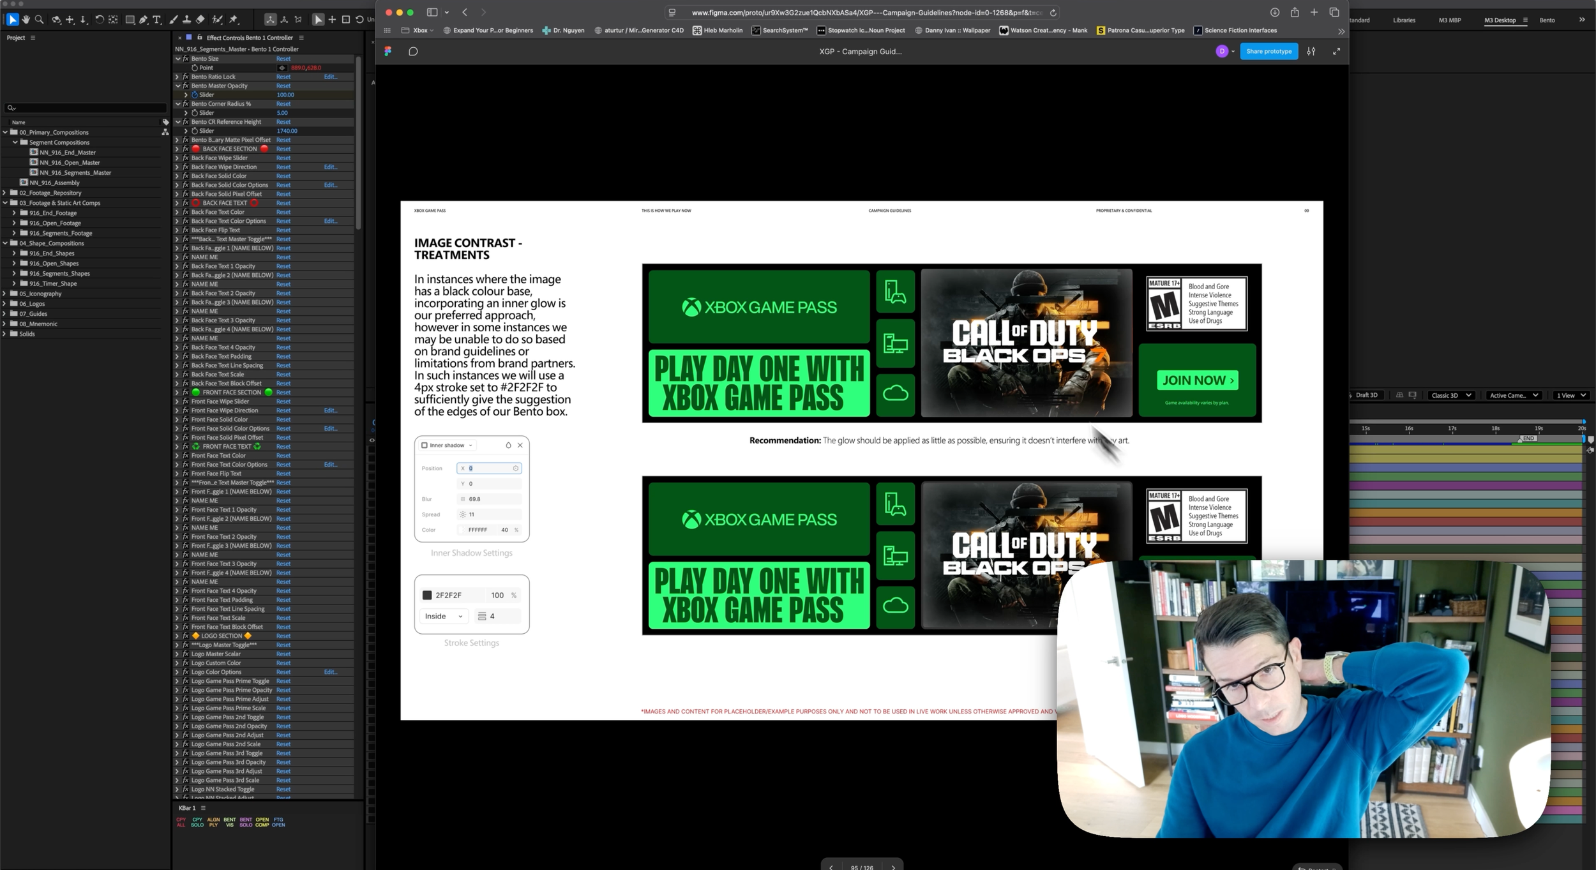Viewport: 1596px width, 870px height.
Task: Toggle the Inner shadow checkbox
Action: [x=425, y=446]
